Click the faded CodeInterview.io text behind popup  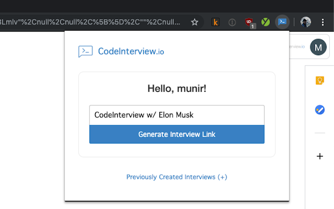[x=297, y=46]
